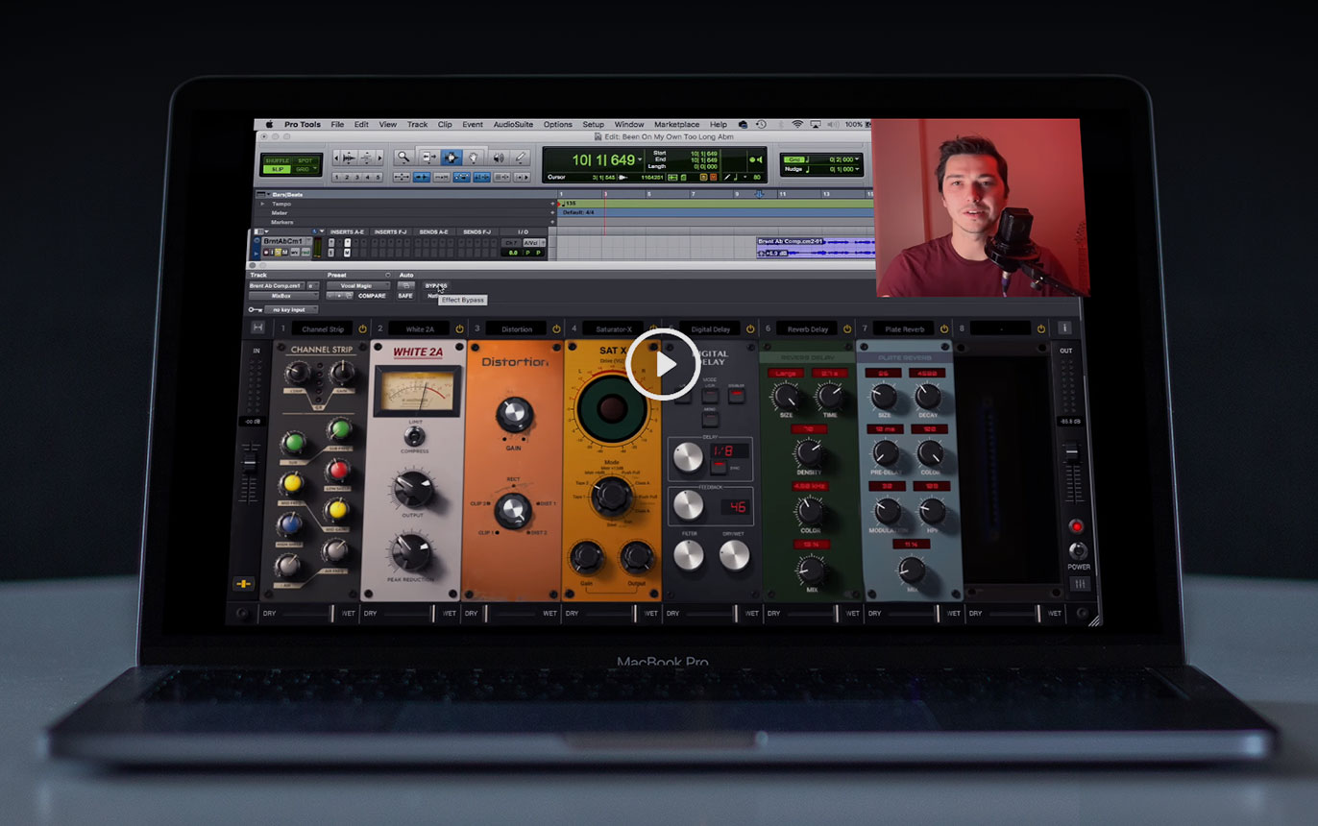1318x826 pixels.
Task: Open the Vocal Magic preset dropdown
Action: click(357, 286)
